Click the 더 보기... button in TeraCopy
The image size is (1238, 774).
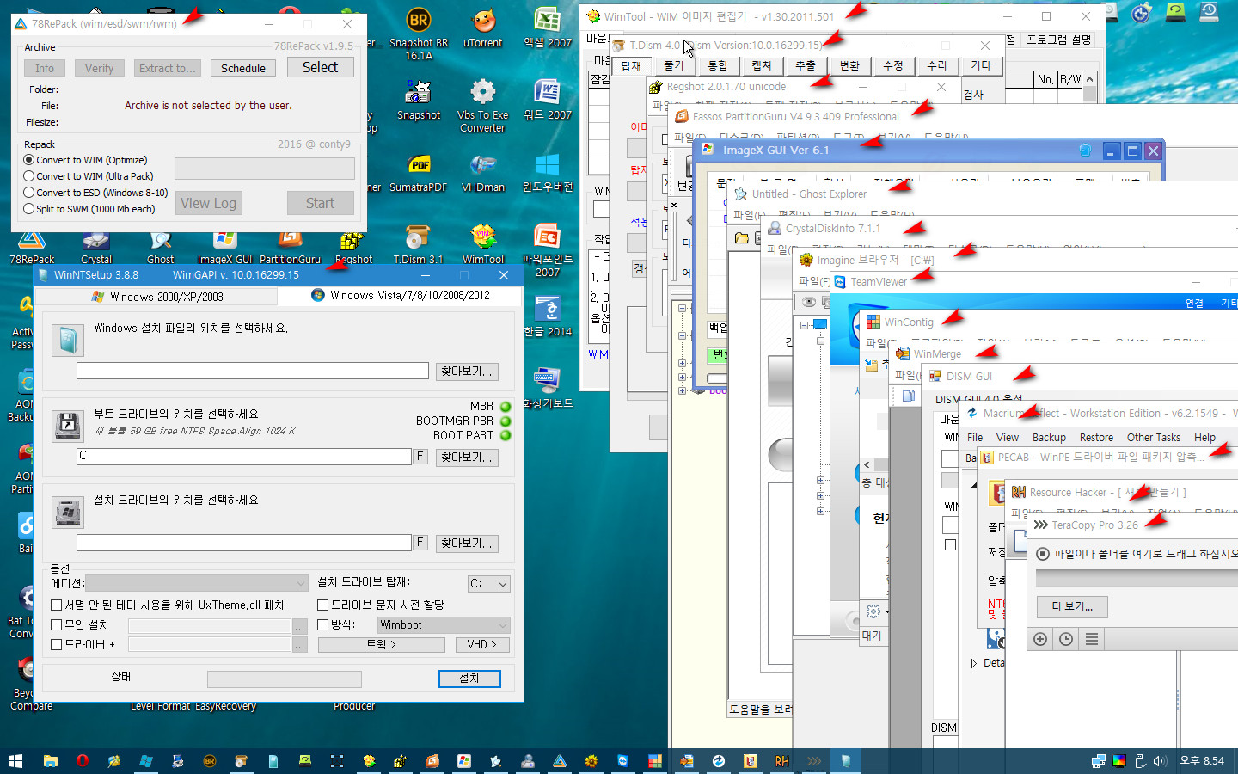tap(1071, 607)
